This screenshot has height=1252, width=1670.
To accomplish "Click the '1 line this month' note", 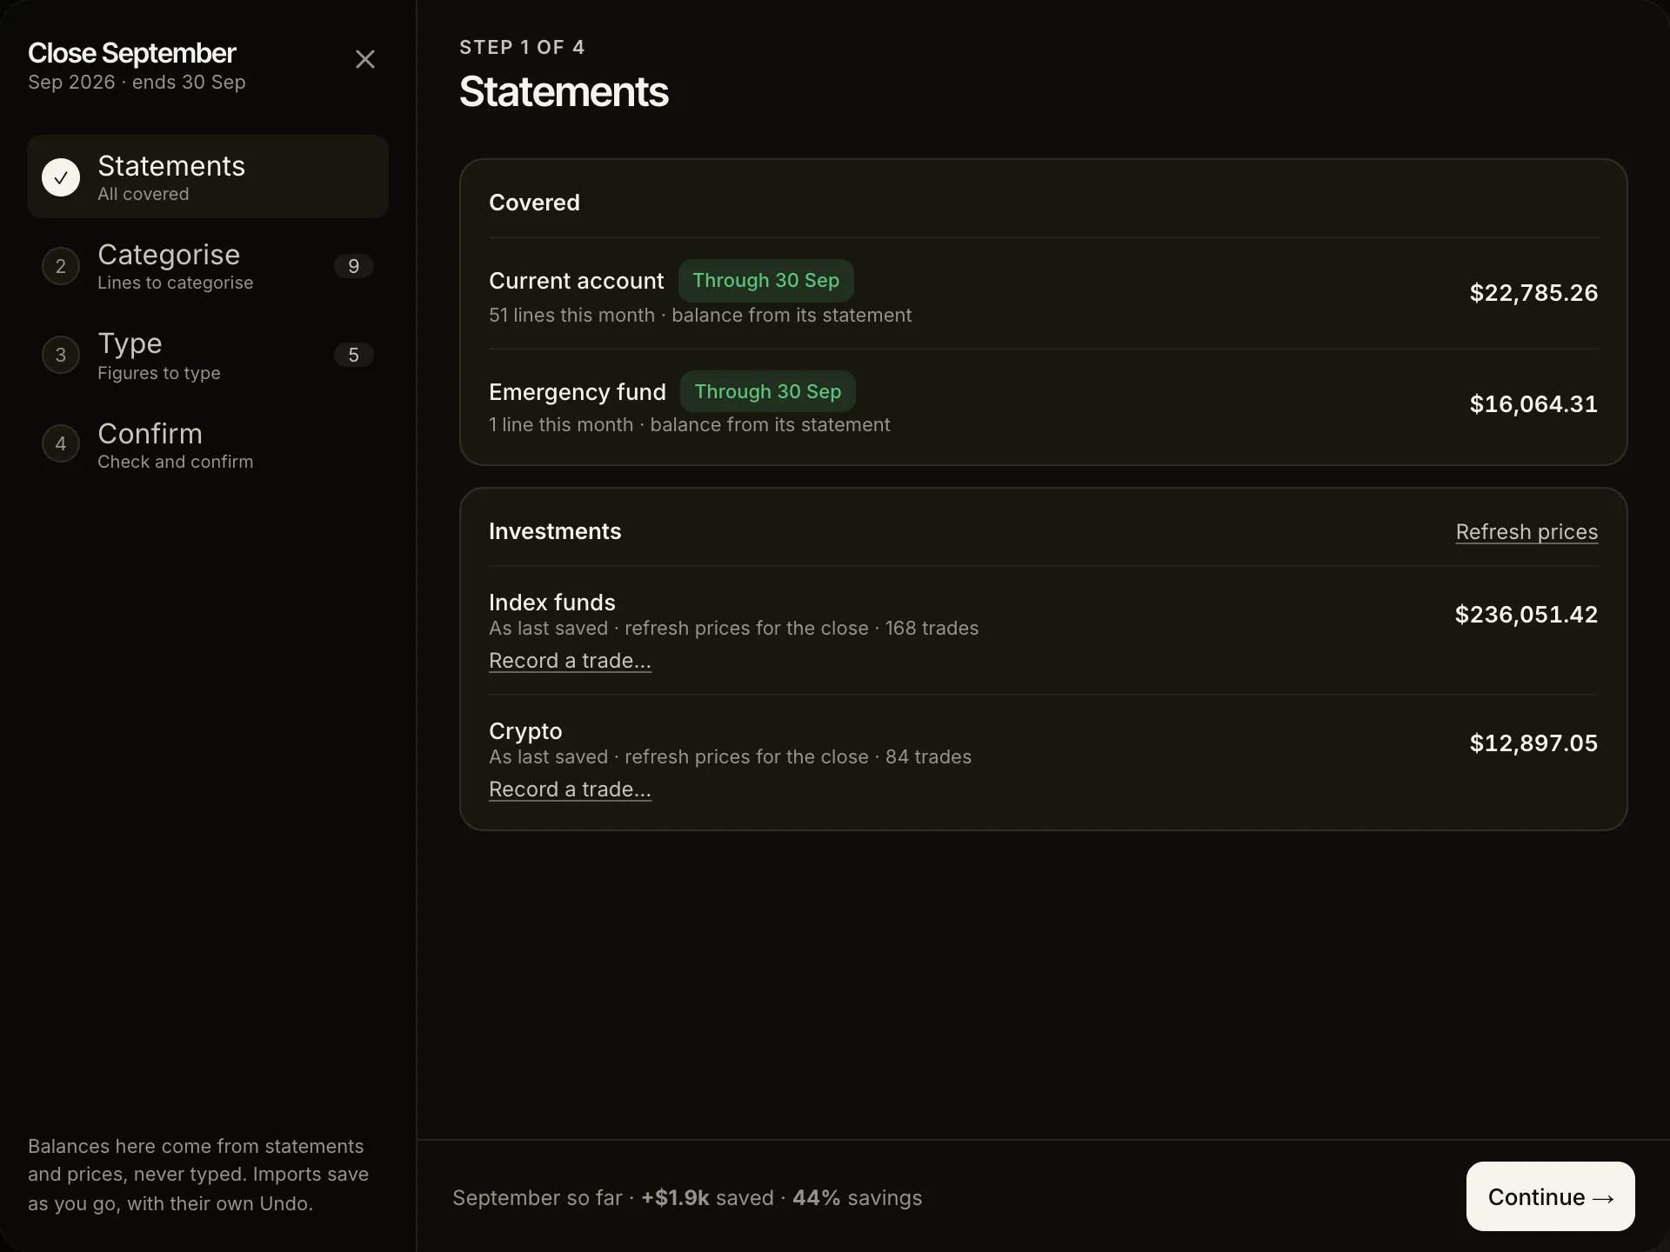I will (690, 425).
